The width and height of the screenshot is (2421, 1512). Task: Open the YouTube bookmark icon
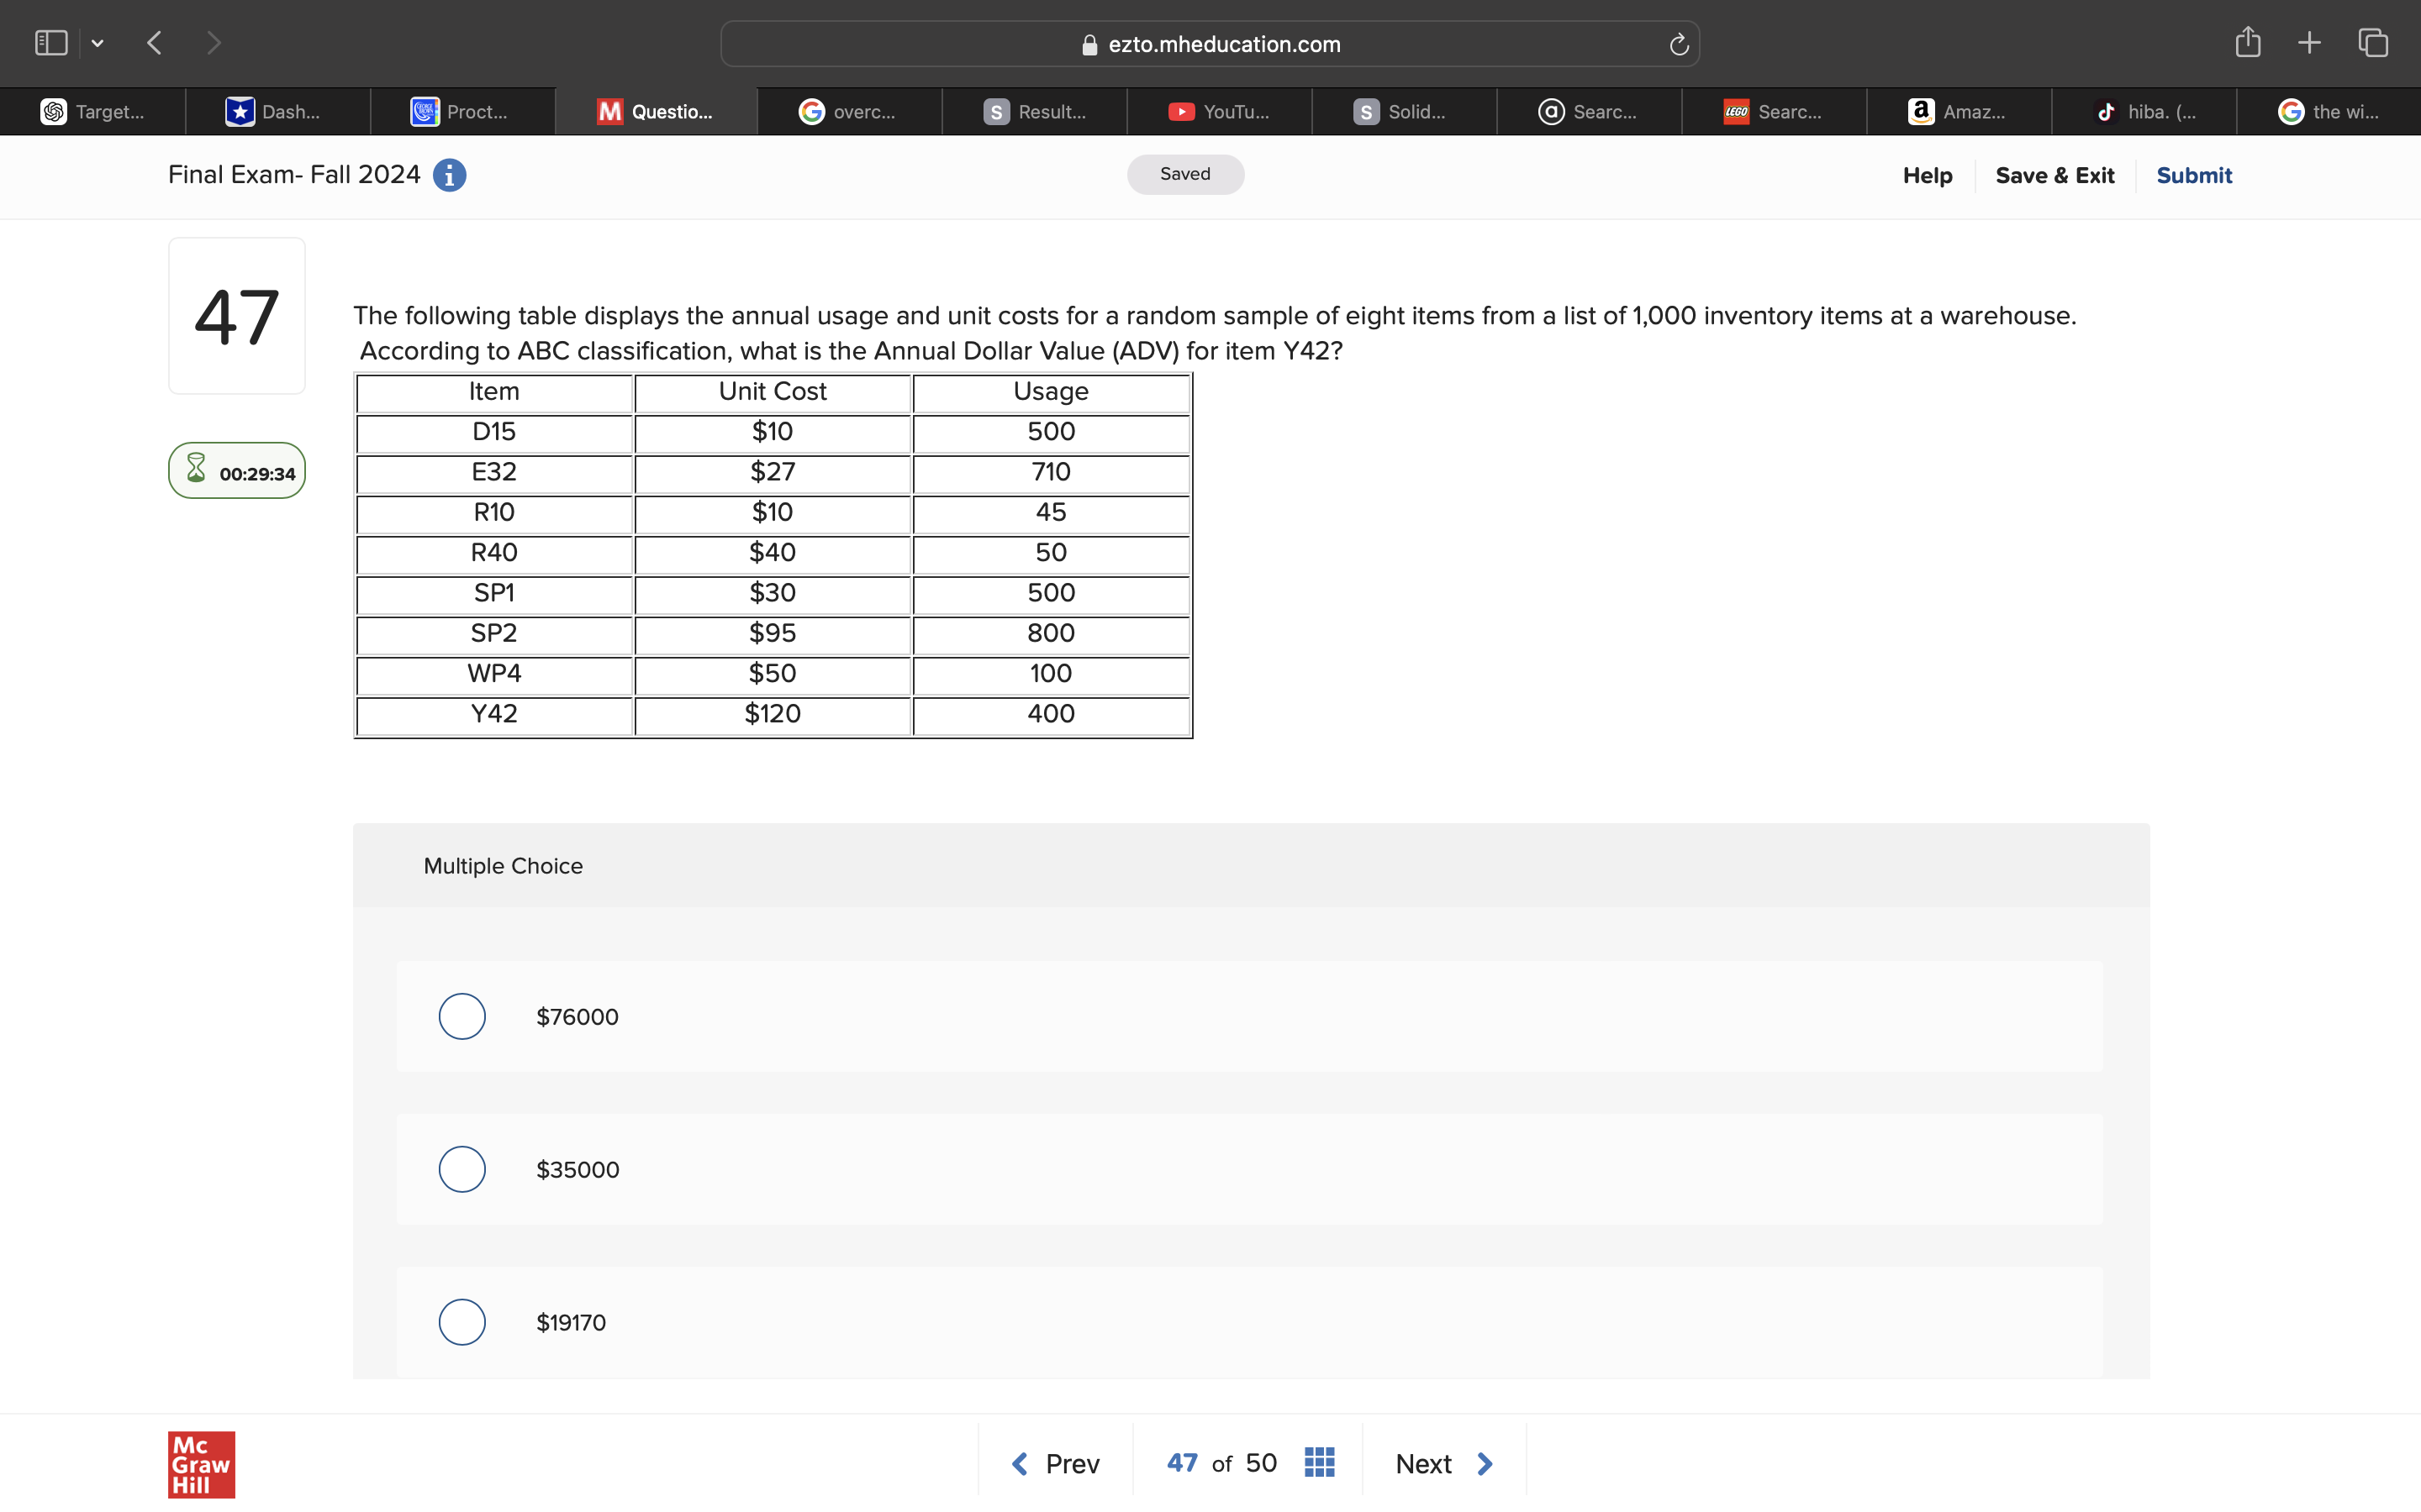(x=1181, y=111)
